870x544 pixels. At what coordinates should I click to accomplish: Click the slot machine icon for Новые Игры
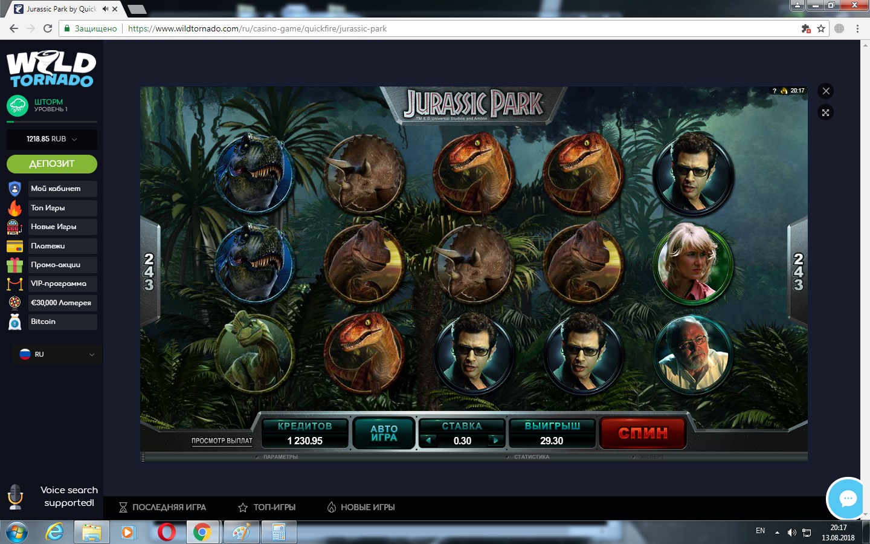click(x=14, y=227)
